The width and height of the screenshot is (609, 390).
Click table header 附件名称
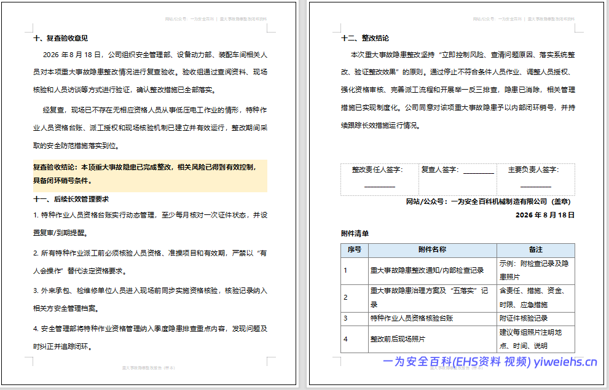pyautogui.click(x=432, y=251)
